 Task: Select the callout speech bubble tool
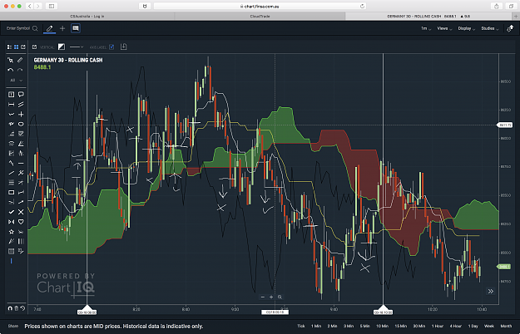tap(21, 95)
